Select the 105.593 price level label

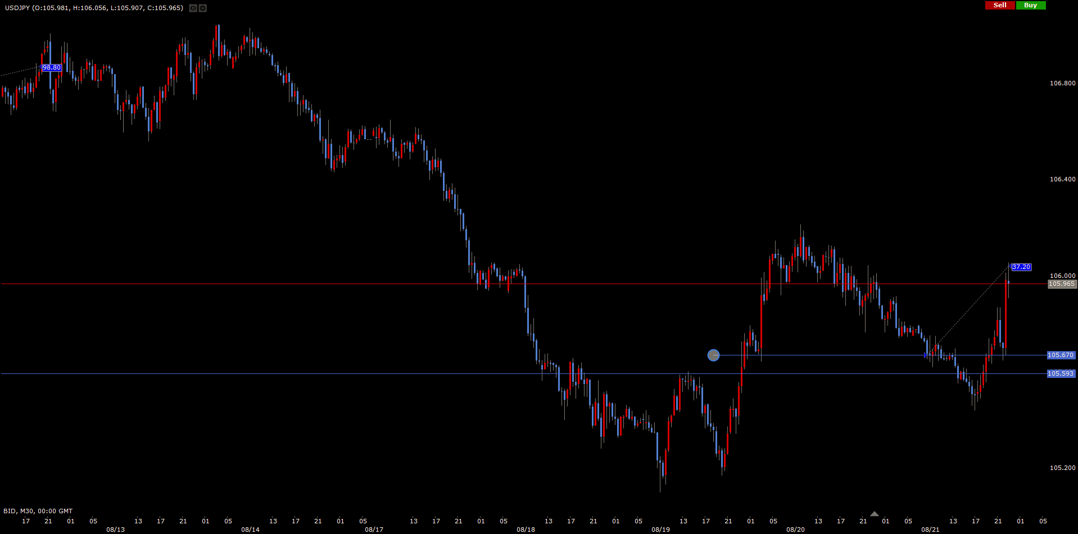(x=1061, y=373)
